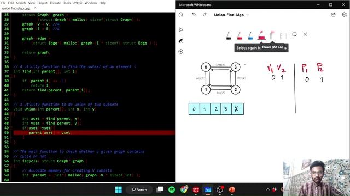Select graph node 2 on whiteboard

(x=235, y=90)
